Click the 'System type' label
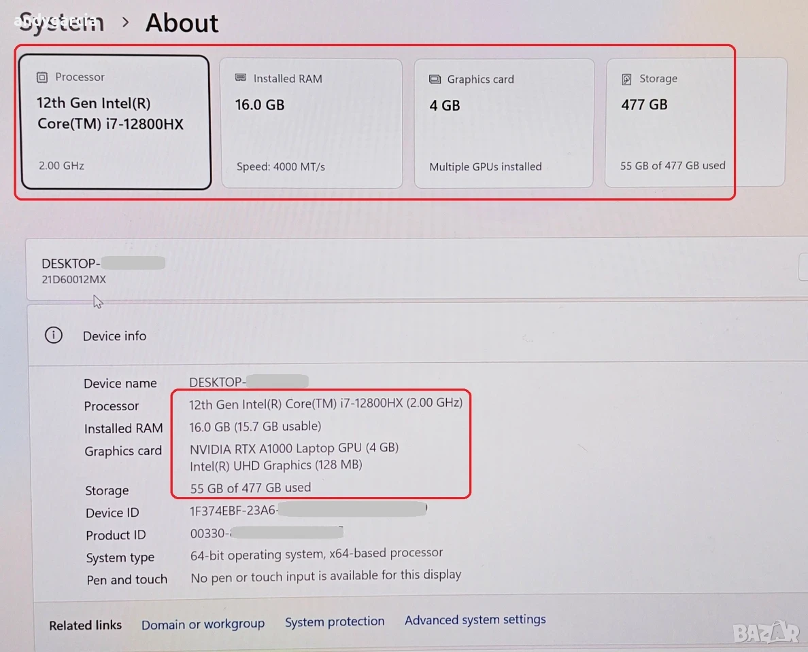Screen dimensions: 808x652 pyautogui.click(x=120, y=558)
